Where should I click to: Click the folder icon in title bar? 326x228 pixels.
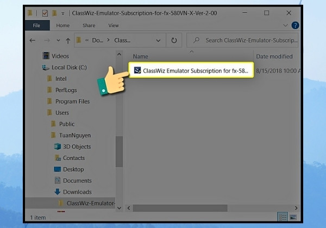point(30,13)
